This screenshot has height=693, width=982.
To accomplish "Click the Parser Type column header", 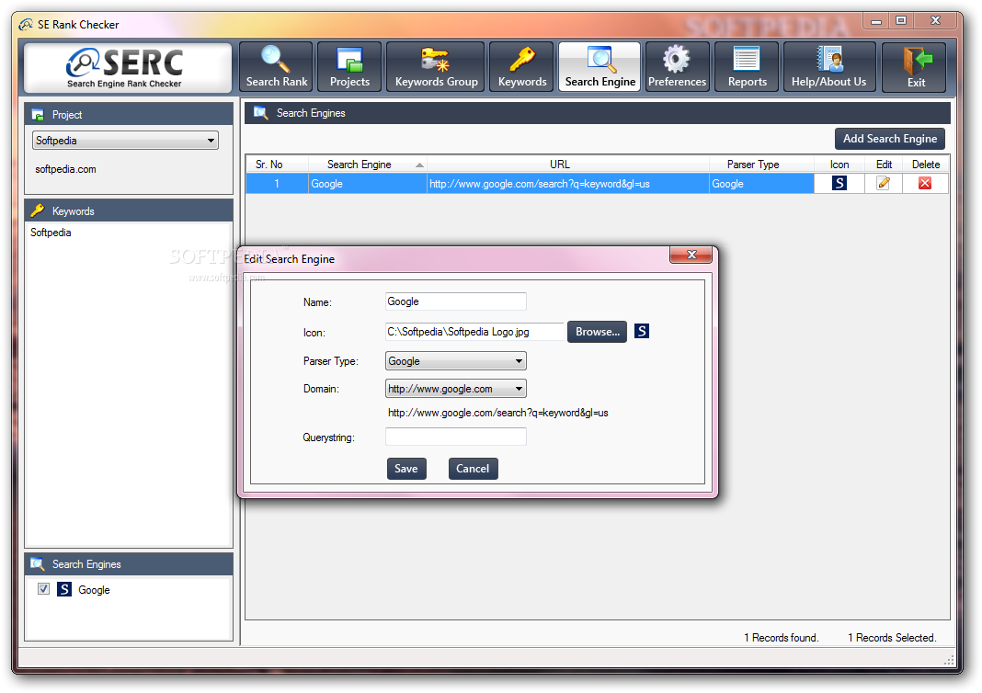I will 761,164.
